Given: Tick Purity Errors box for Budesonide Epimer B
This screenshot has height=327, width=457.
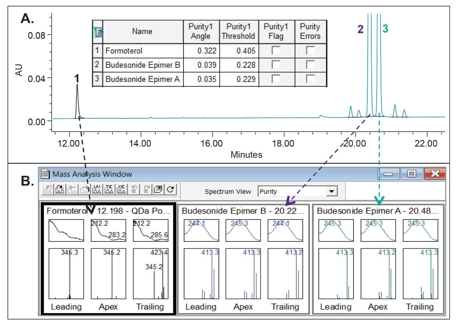Looking at the screenshot, I should (x=310, y=65).
